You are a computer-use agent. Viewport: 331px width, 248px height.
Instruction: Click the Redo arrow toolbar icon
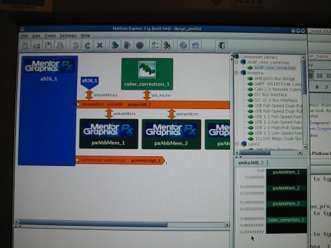87,46
